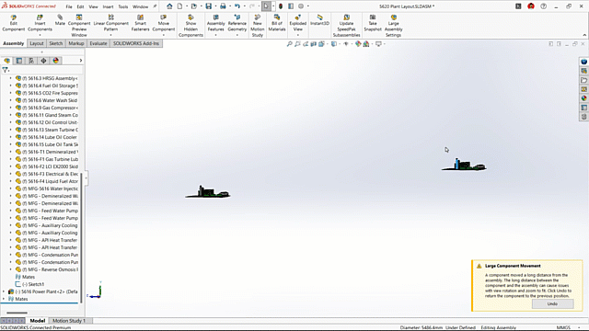Screen dimensions: 589x331
Task: Open the Insert menu
Action: 108,6
